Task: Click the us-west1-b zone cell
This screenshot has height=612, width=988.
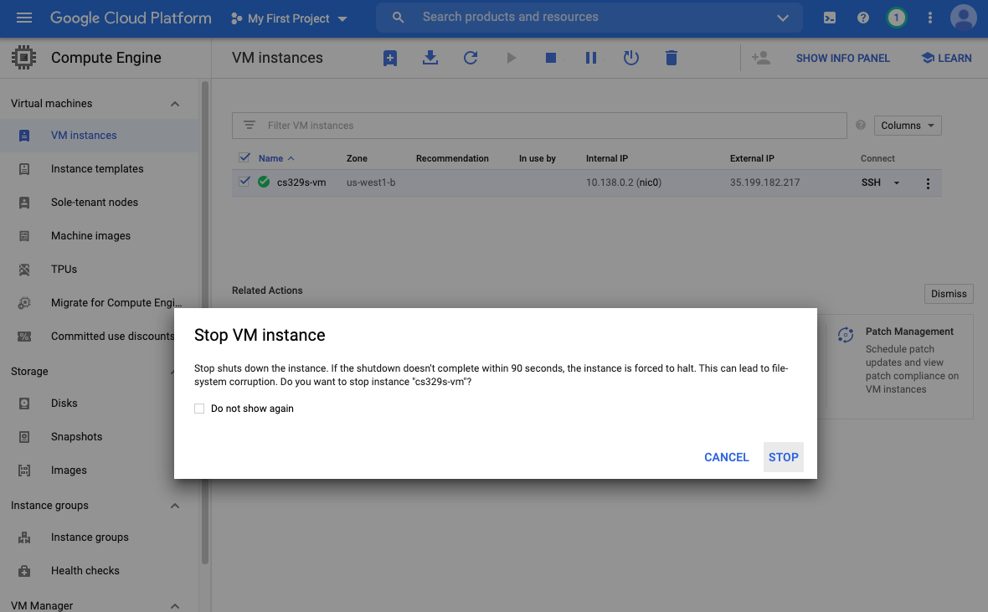Action: (370, 183)
